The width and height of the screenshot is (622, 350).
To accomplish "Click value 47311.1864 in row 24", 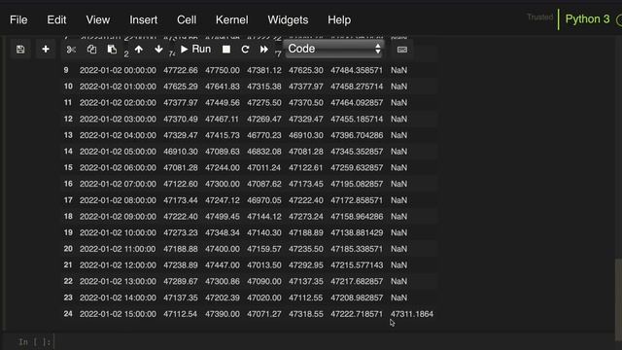I will click(x=412, y=314).
